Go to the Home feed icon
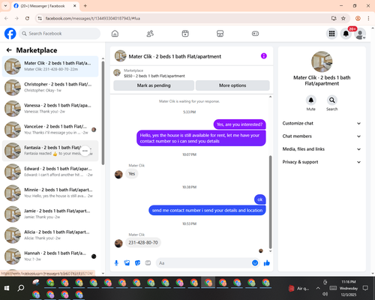This screenshot has width=375, height=300. [x=115, y=34]
